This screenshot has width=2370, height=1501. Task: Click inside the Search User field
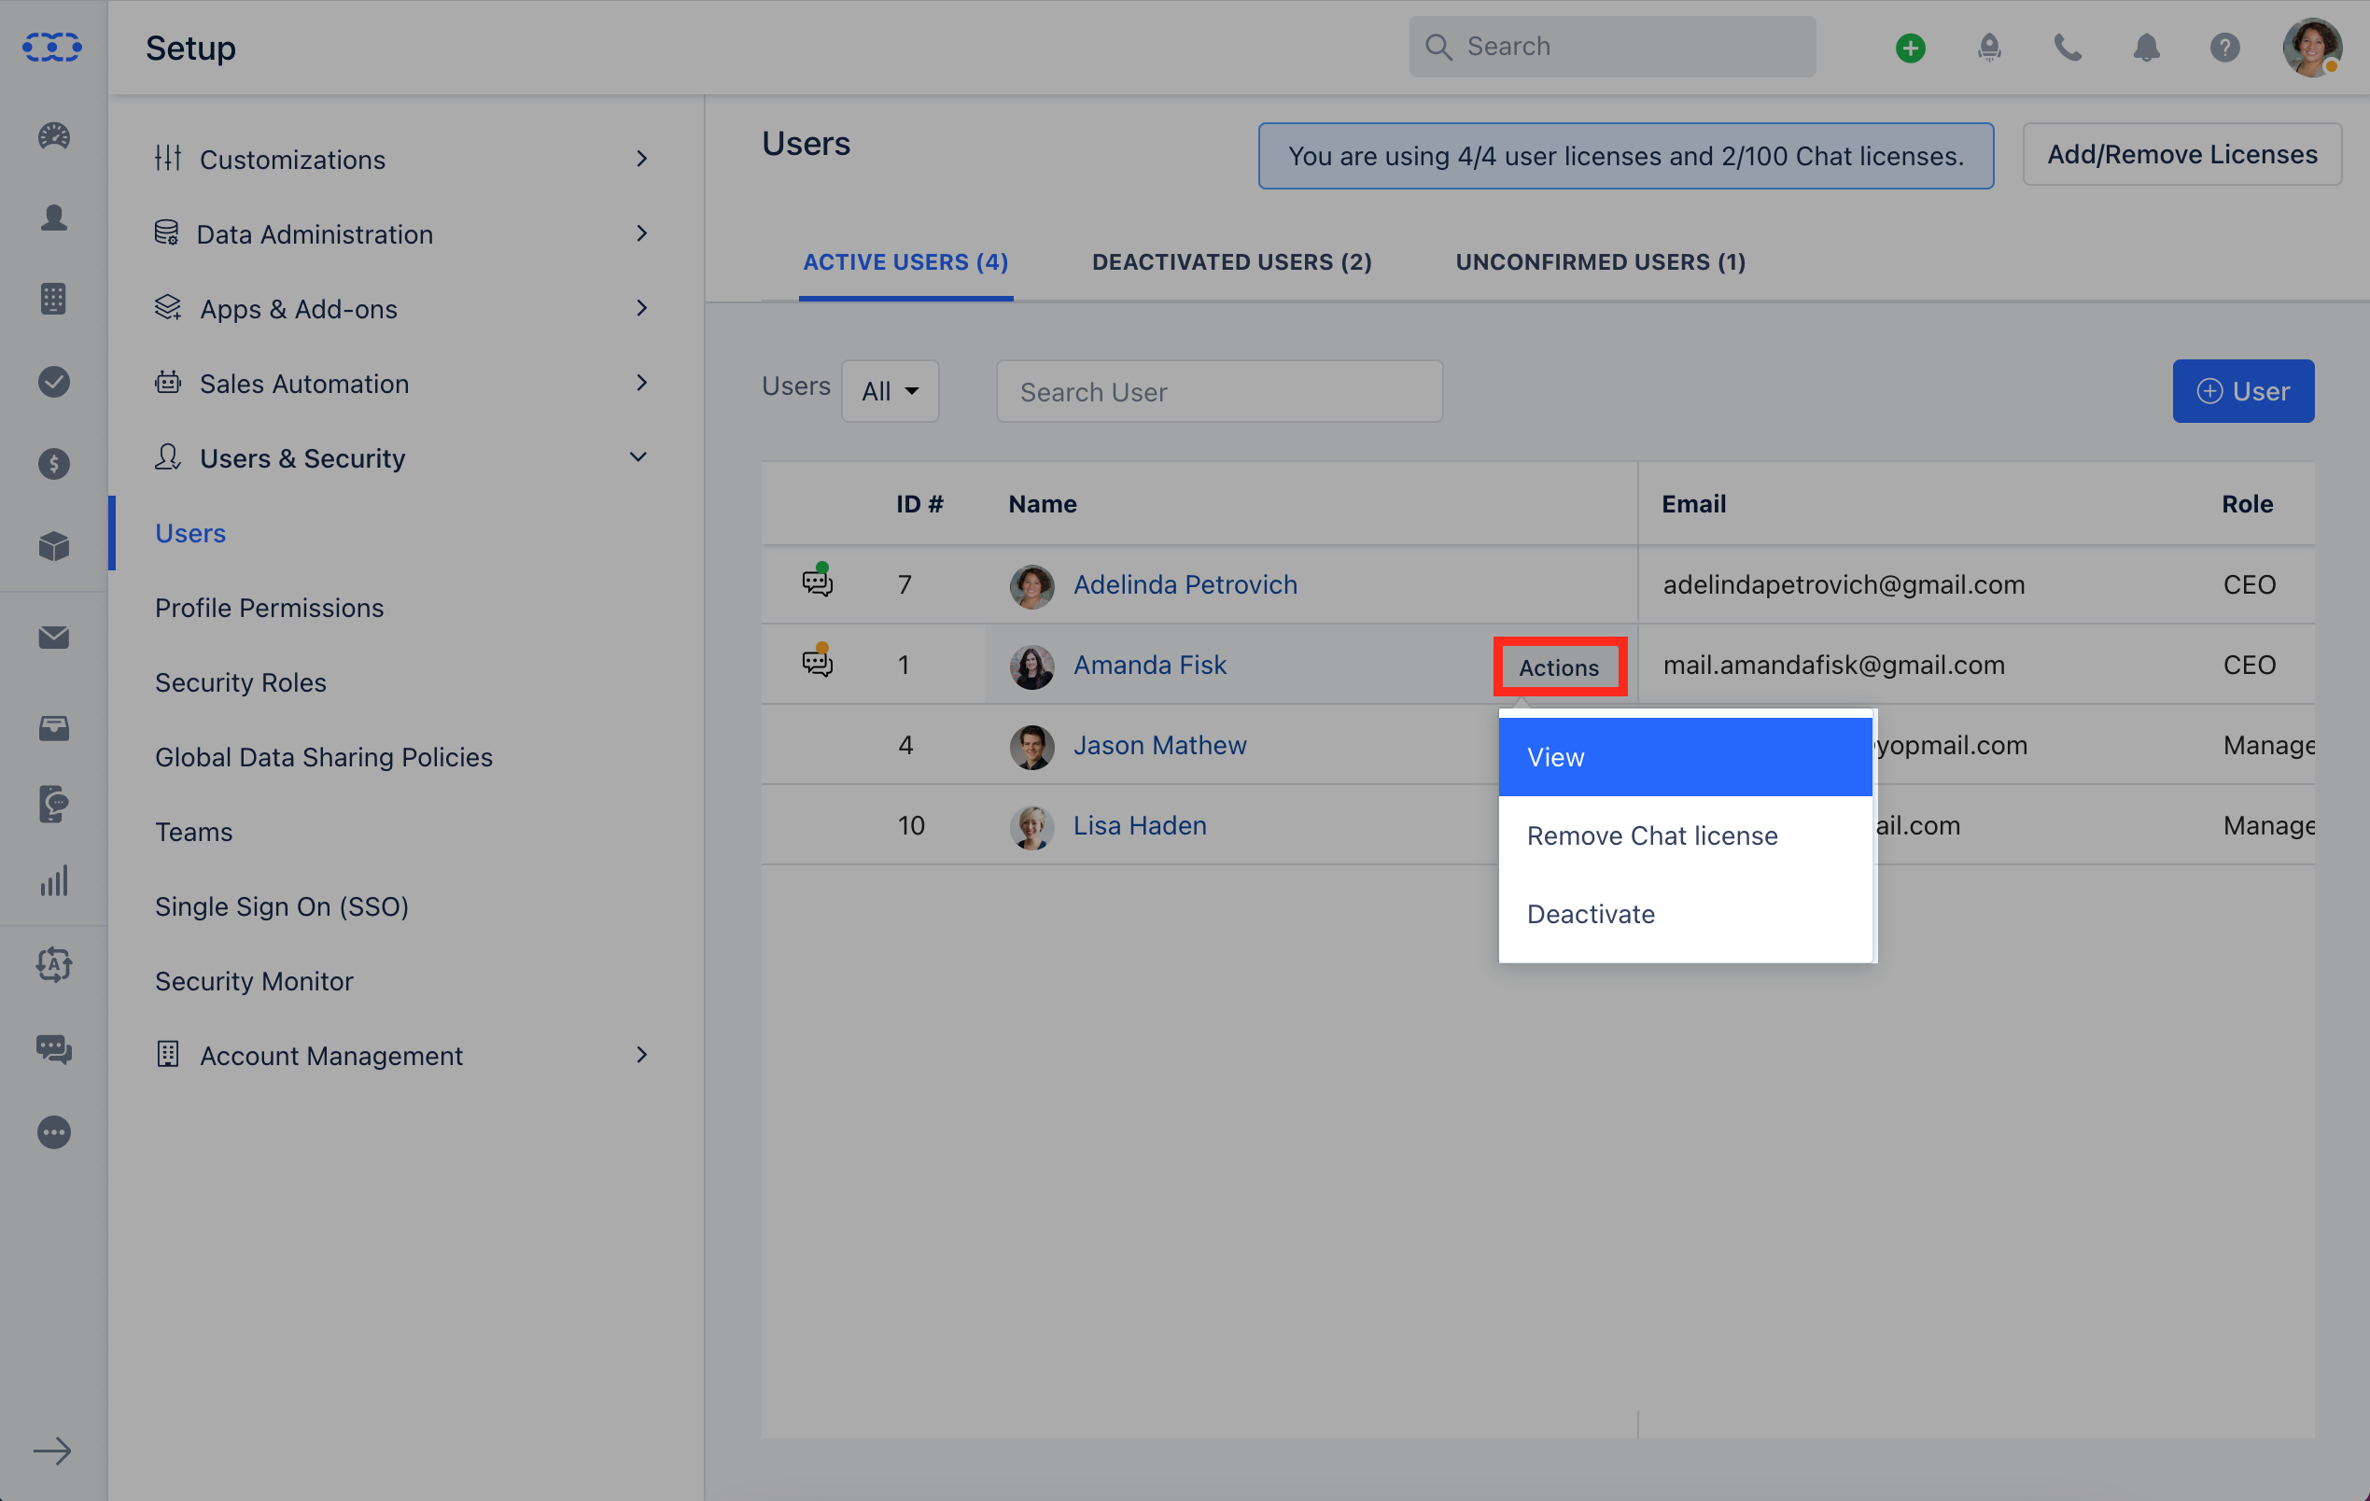1218,391
